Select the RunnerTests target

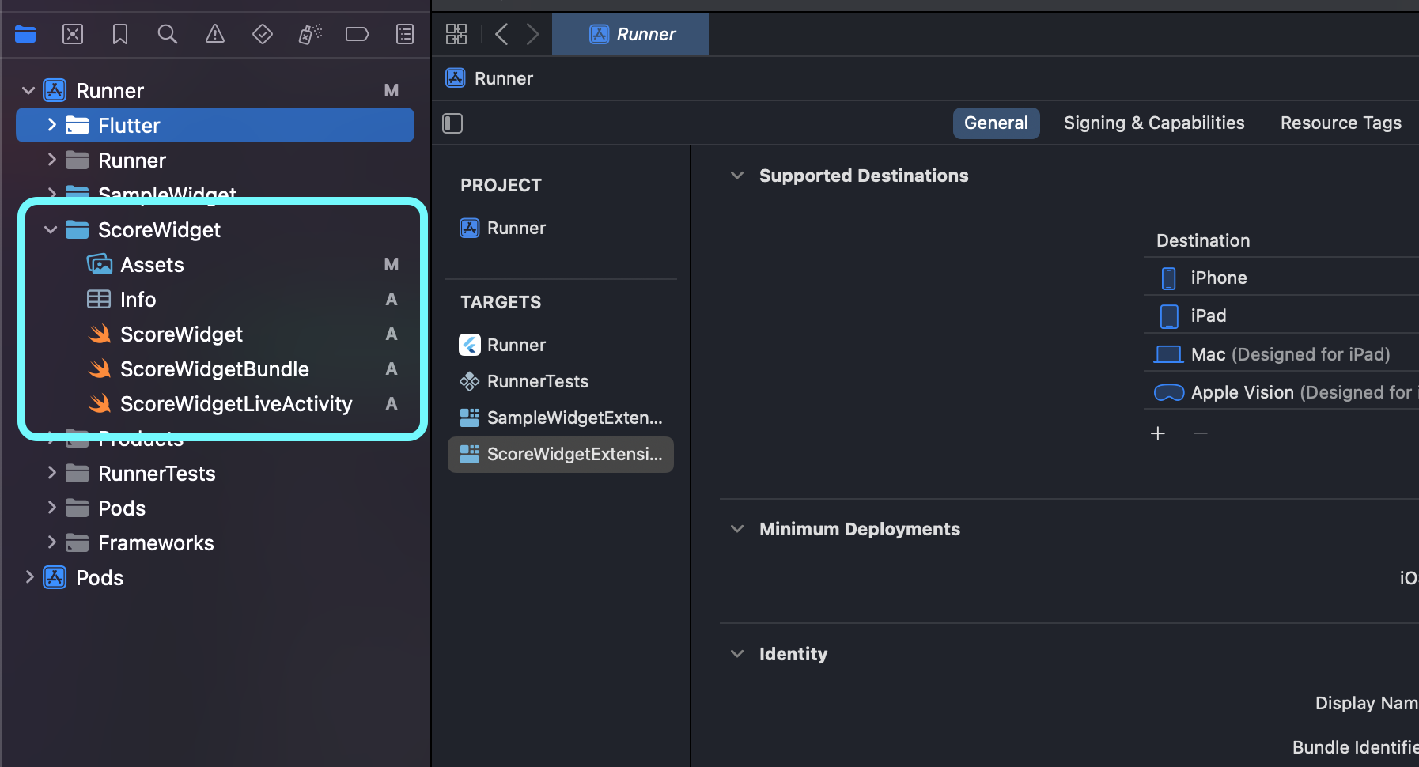(561, 381)
